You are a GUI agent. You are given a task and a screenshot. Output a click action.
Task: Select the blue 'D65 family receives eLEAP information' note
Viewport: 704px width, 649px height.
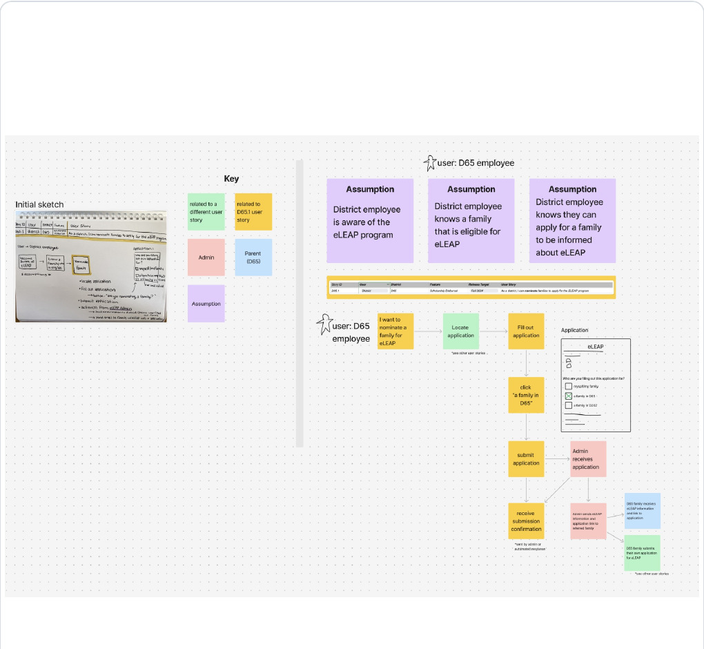pos(643,511)
